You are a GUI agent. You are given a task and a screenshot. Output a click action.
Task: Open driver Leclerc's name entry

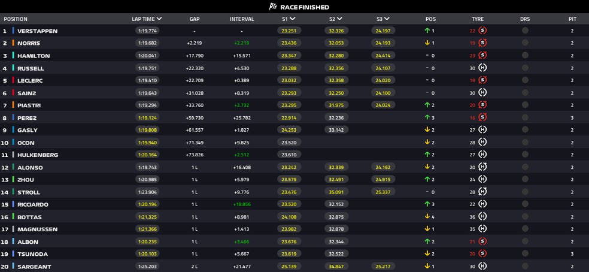tap(30, 81)
